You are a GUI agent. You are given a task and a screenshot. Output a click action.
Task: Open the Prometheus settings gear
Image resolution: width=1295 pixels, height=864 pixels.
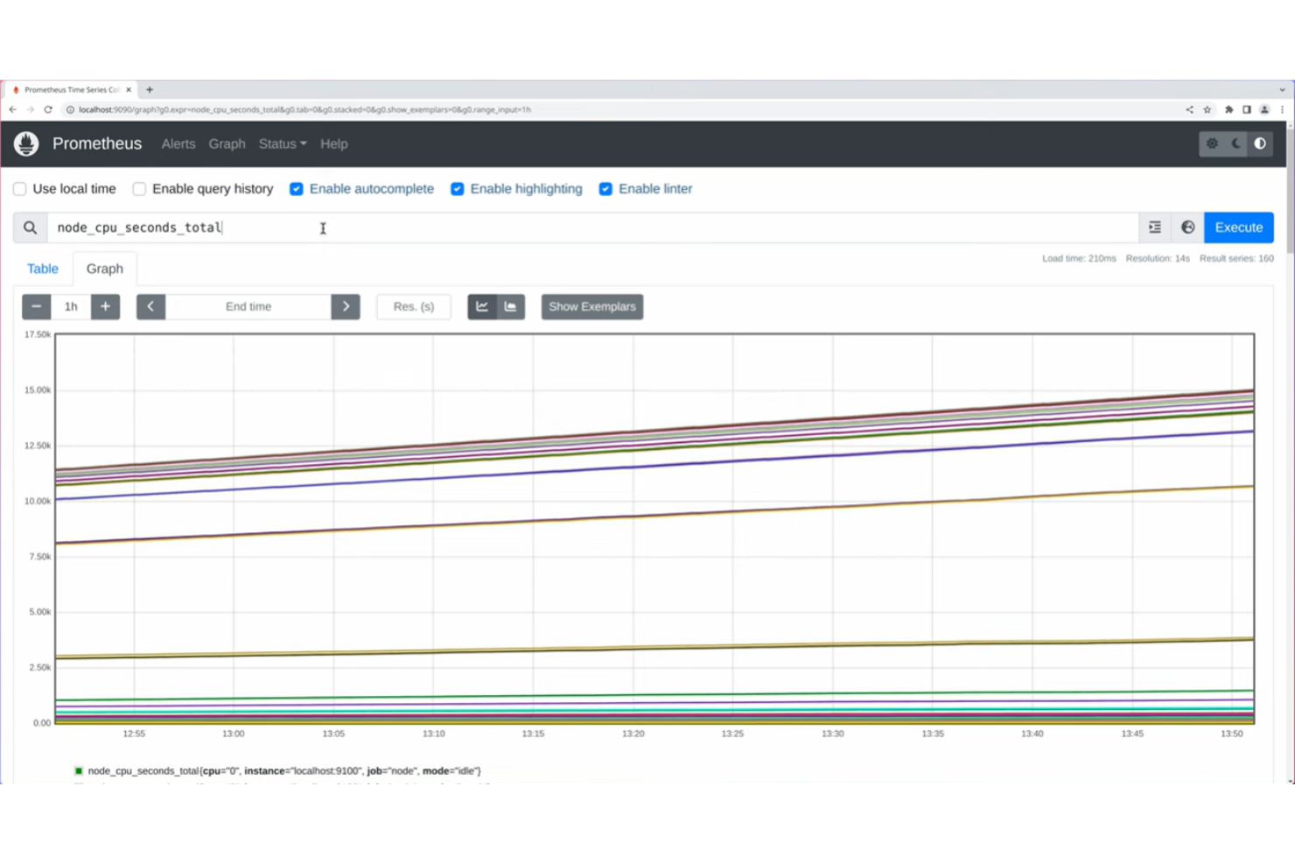[1212, 144]
